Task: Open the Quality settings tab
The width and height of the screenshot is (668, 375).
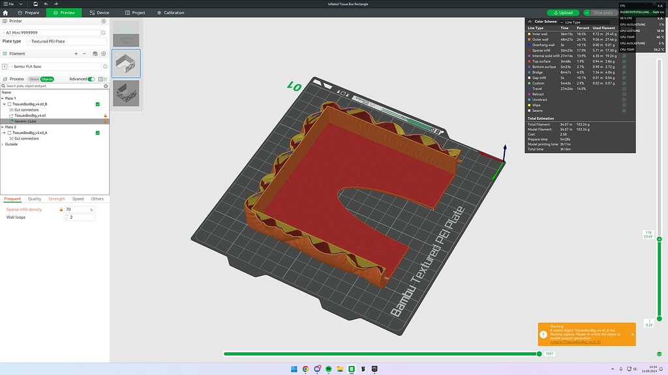Action: [x=35, y=199]
